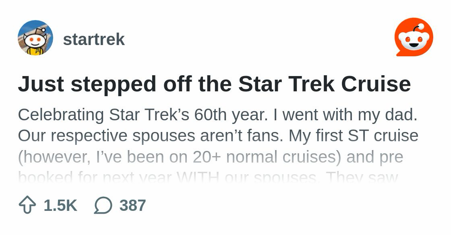Click the 1.5K upvote count
This screenshot has width=451, height=235.
(x=60, y=205)
